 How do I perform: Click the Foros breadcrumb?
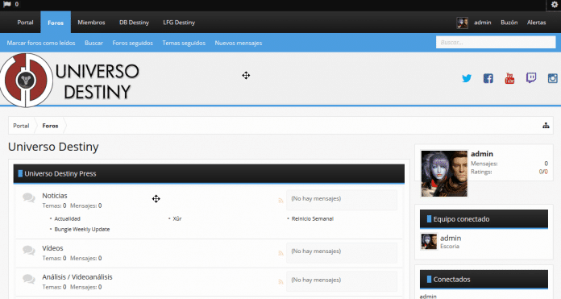(x=50, y=126)
